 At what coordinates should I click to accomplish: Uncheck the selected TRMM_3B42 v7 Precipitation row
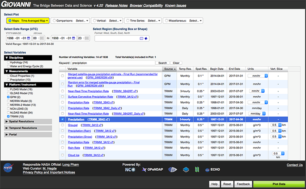tap(62, 119)
